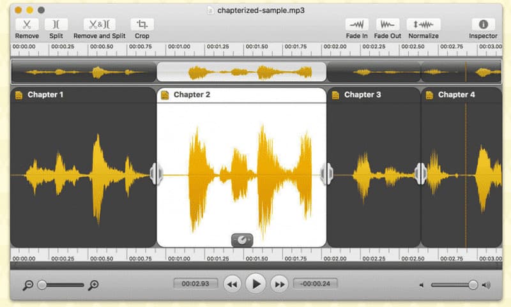Start playback with the Play button
The height and width of the screenshot is (307, 511).
pyautogui.click(x=256, y=284)
